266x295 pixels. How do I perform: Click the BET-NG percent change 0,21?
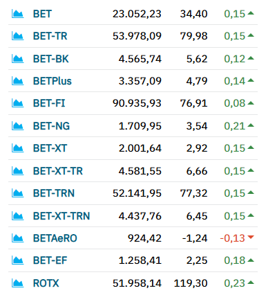235,126
